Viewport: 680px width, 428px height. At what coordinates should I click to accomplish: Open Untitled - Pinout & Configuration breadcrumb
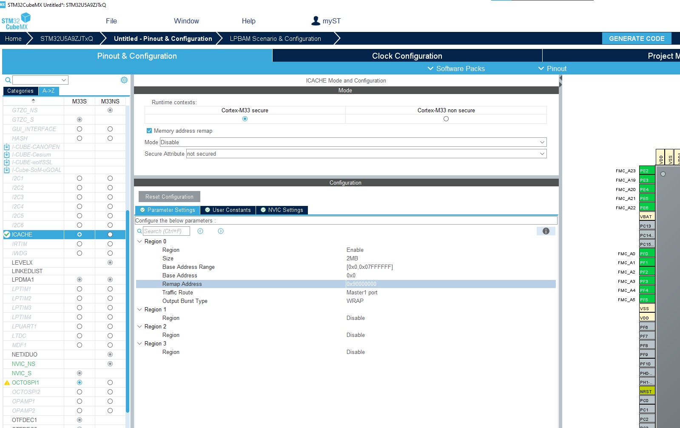click(x=163, y=38)
